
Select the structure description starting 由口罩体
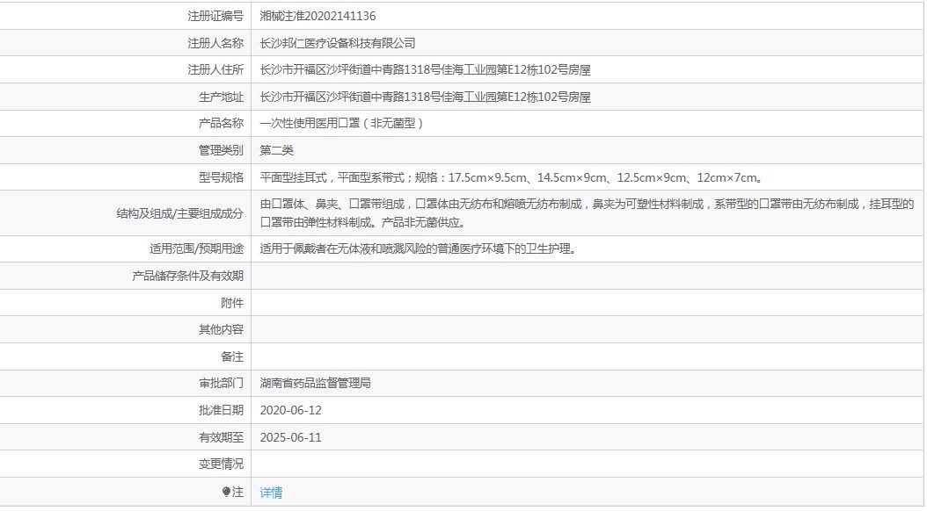click(587, 213)
